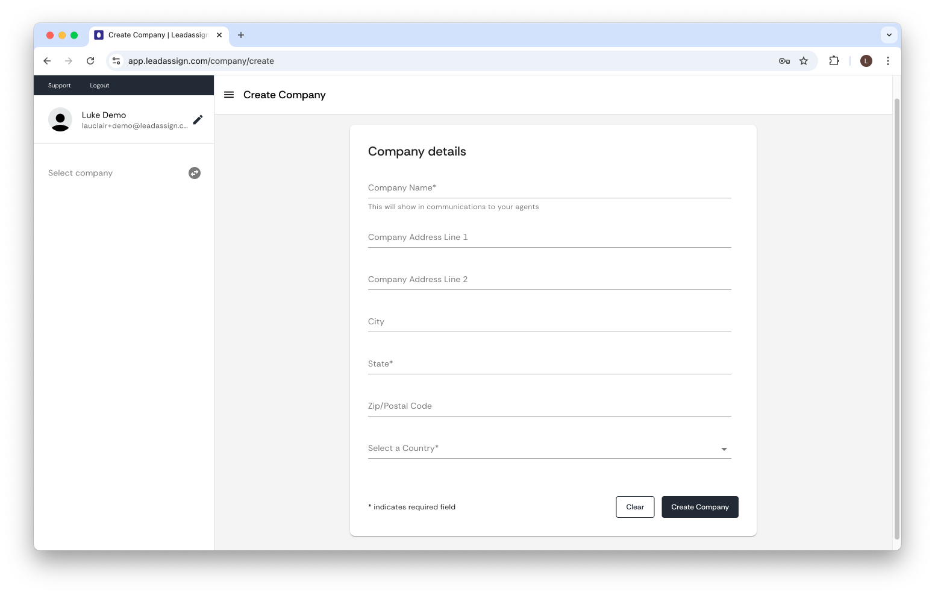Click the Logout link
935x595 pixels.
(99, 86)
